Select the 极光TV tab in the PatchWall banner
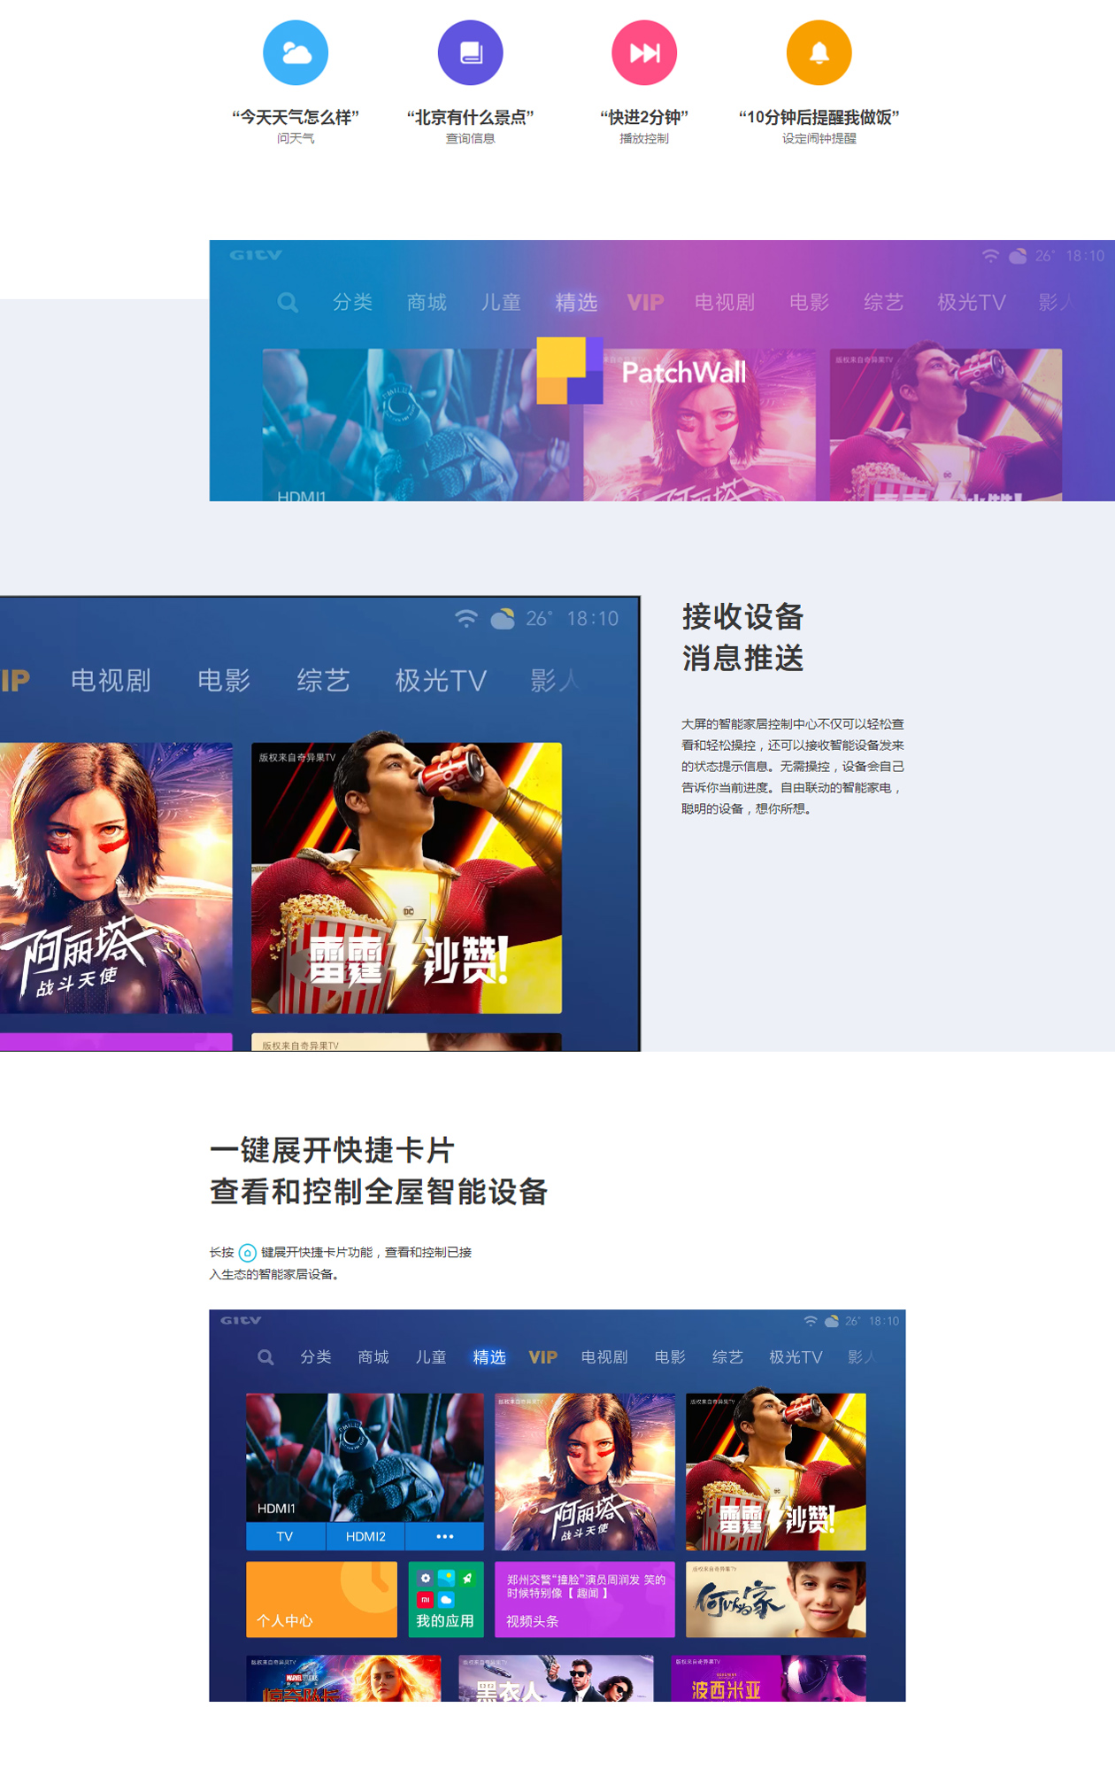 point(972,303)
